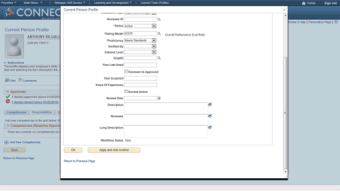
Task: Click the Personalize Page link
Action: [x=320, y=22]
